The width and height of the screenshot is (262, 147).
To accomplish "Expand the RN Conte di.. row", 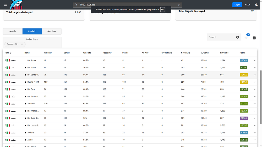I will (x=255, y=75).
